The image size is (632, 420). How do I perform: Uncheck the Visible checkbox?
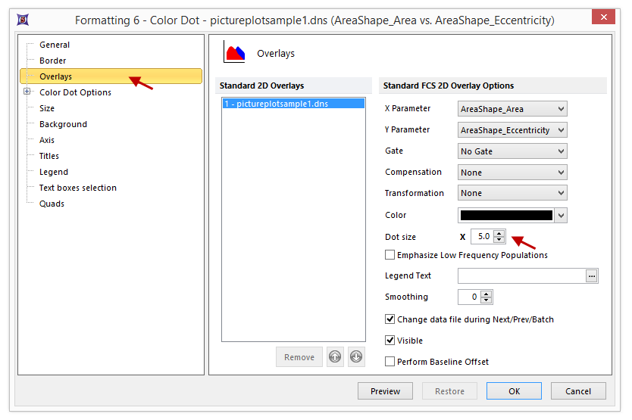pos(390,341)
